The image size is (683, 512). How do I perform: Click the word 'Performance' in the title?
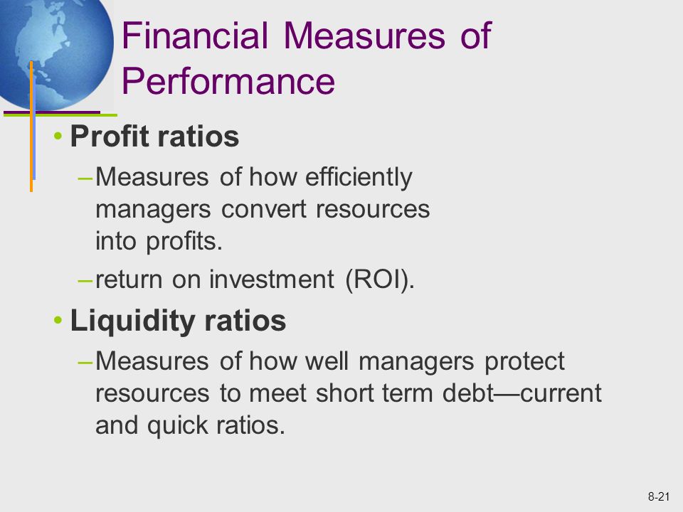point(228,81)
